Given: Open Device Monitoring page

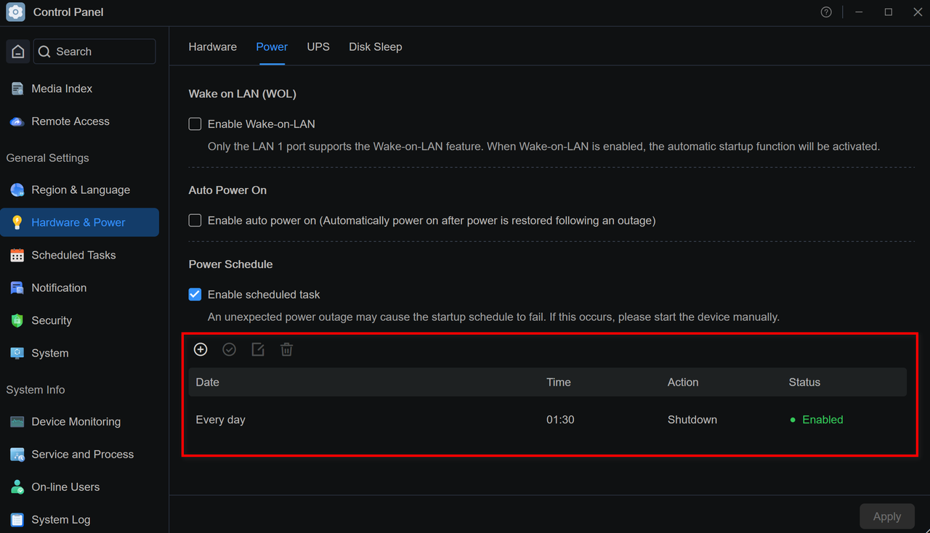Looking at the screenshot, I should [80, 422].
